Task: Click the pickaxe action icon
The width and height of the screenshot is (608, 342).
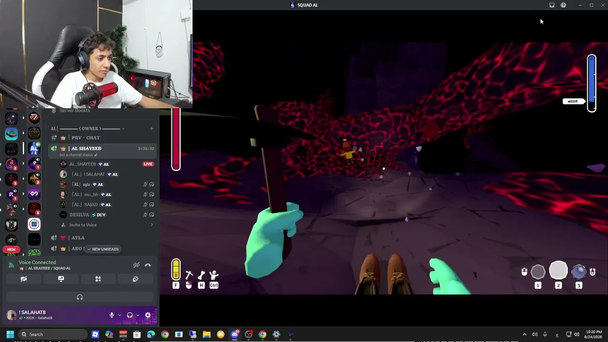Action: coord(189,275)
